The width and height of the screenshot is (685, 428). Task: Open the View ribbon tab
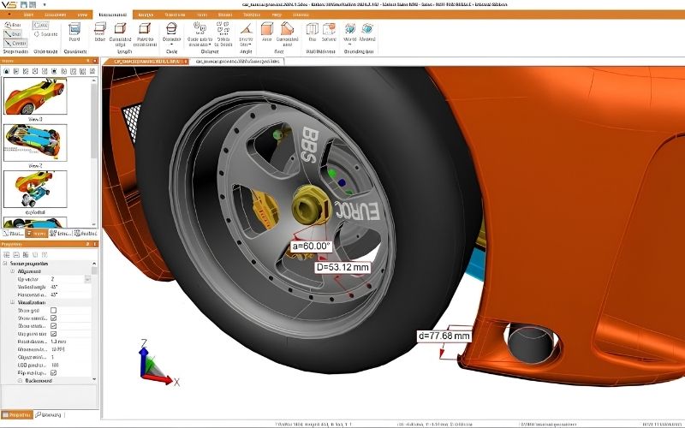(82, 15)
